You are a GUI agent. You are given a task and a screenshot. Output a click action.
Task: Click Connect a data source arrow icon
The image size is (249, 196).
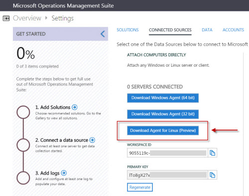click(92, 140)
